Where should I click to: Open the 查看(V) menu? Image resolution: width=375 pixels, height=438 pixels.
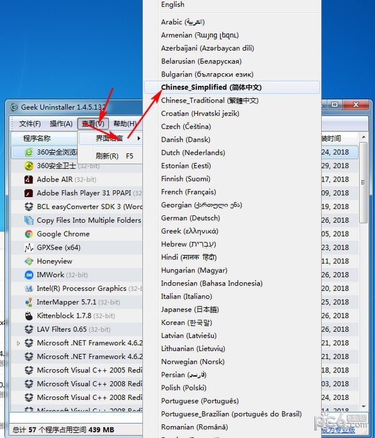pos(92,123)
